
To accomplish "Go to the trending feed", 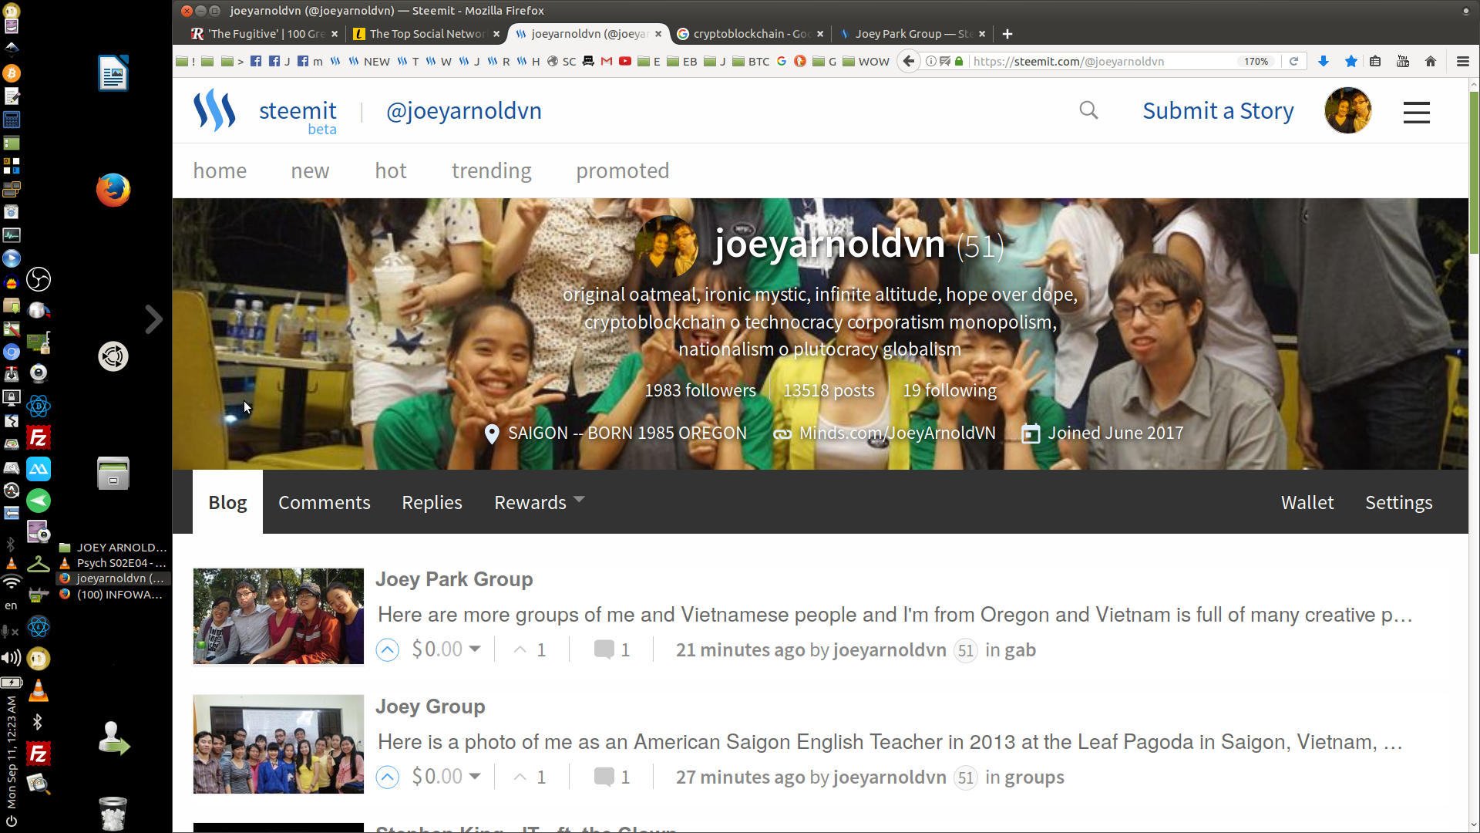I will point(492,170).
